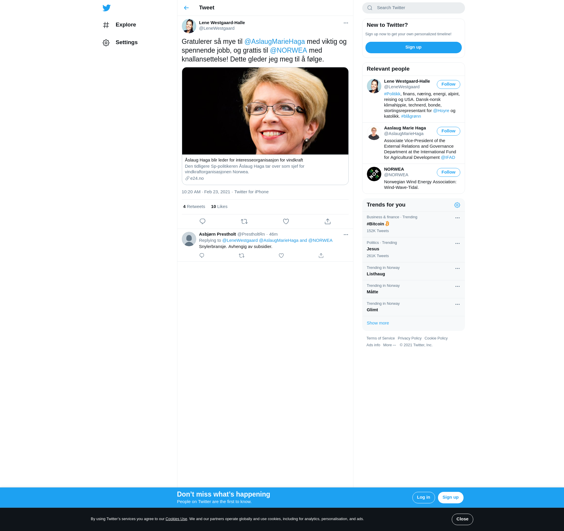
Task: Open Lene Westgaard-Halle's avatar on the tweet
Action: click(189, 26)
